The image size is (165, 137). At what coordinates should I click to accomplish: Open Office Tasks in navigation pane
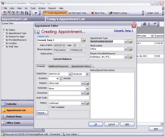pyautogui.click(x=17, y=123)
